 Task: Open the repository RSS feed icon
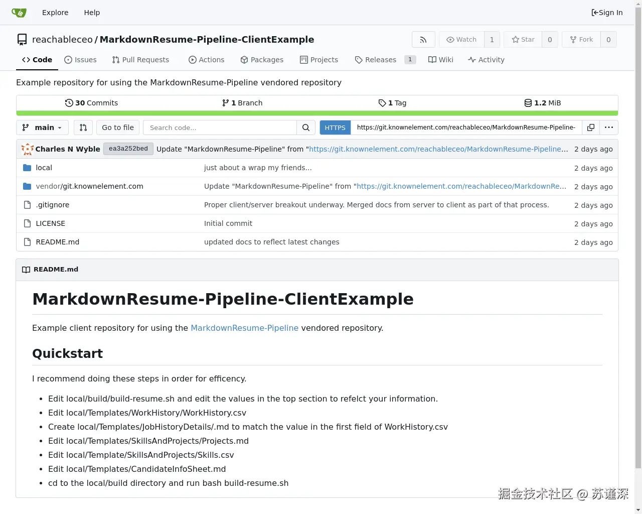(423, 40)
